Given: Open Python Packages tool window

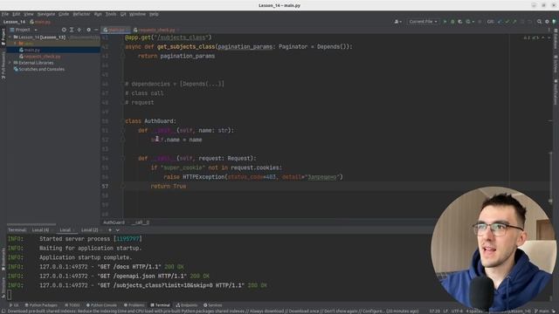Looking at the screenshot, I should [41, 305].
